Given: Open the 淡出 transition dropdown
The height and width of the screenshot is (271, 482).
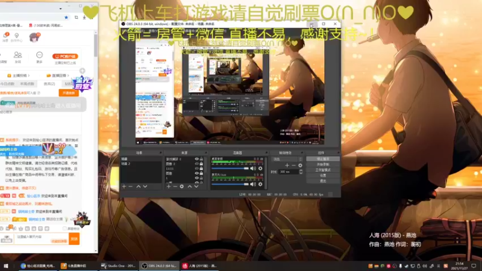Looking at the screenshot, I should (287, 159).
